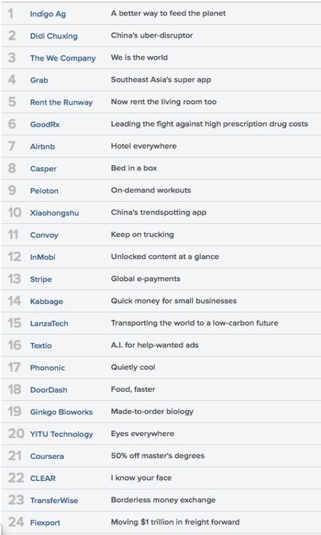Open the LanzaTech link
This screenshot has width=321, height=535.
[49, 323]
